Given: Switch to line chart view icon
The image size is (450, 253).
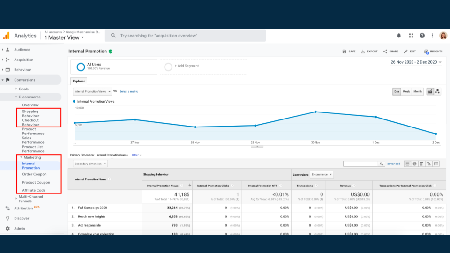Looking at the screenshot, I should (x=430, y=91).
